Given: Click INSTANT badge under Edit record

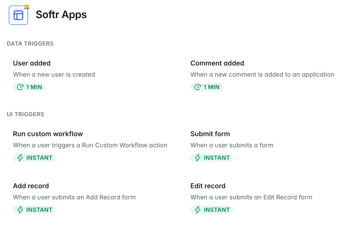Looking at the screenshot, I should coord(212,210).
